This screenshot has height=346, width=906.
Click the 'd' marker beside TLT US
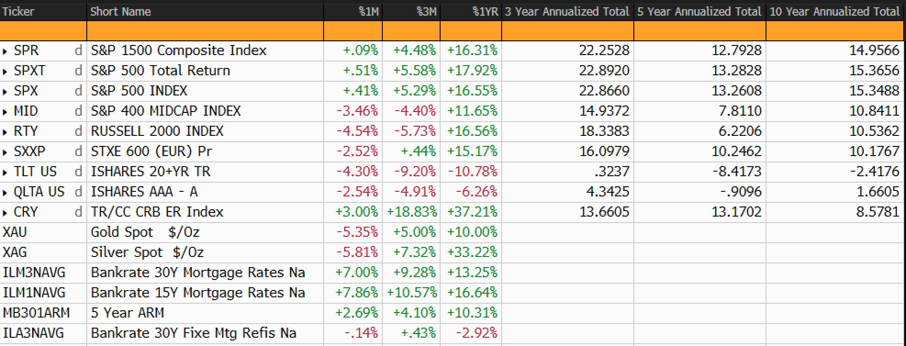coord(78,171)
